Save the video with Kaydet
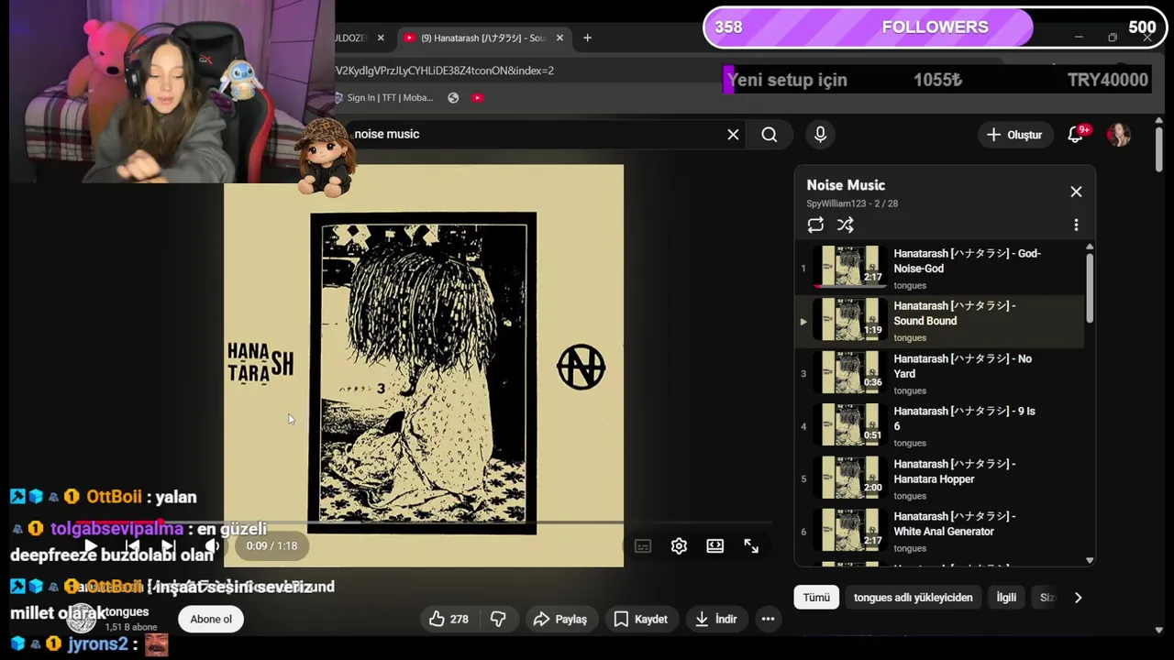 click(640, 619)
